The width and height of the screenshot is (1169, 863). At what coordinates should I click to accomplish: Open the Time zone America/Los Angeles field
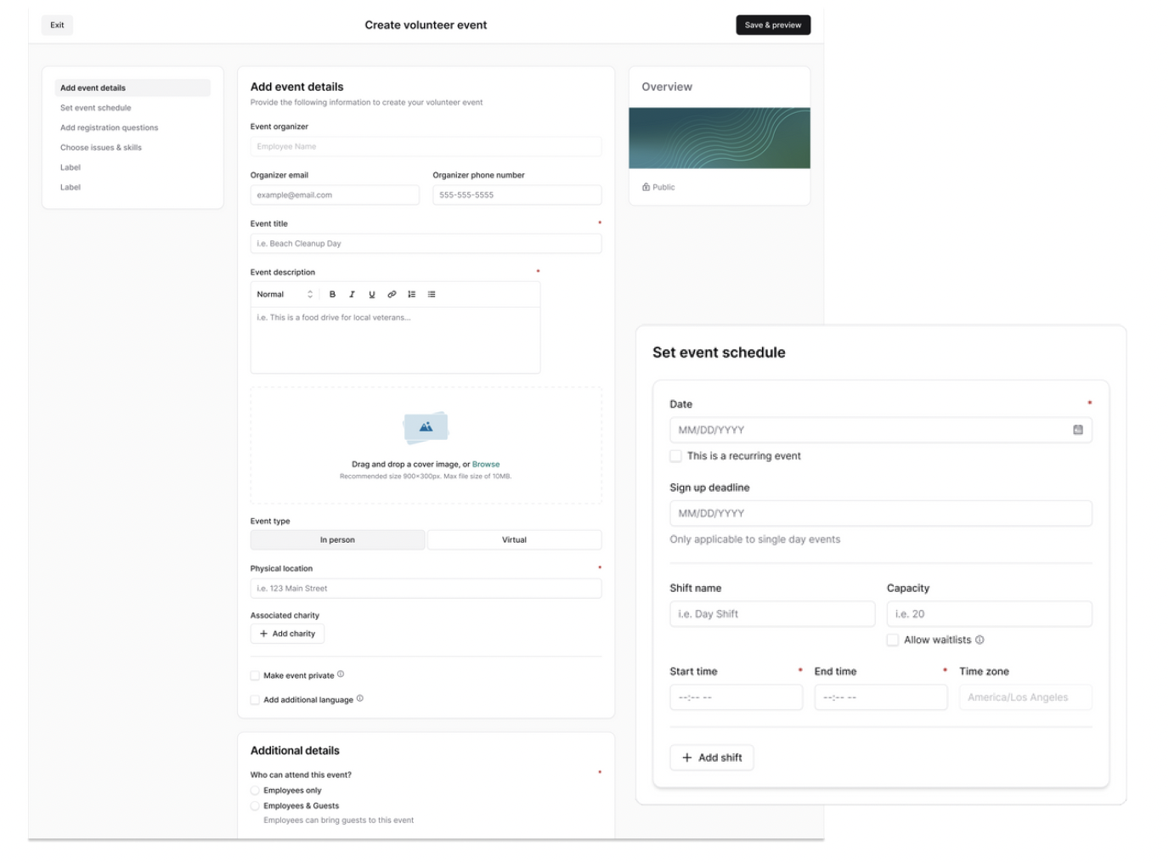(x=1025, y=697)
